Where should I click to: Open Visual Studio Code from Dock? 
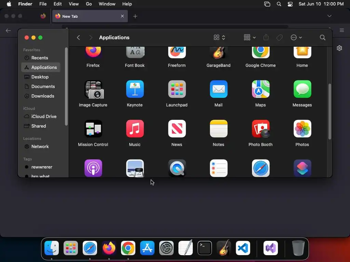click(x=243, y=248)
